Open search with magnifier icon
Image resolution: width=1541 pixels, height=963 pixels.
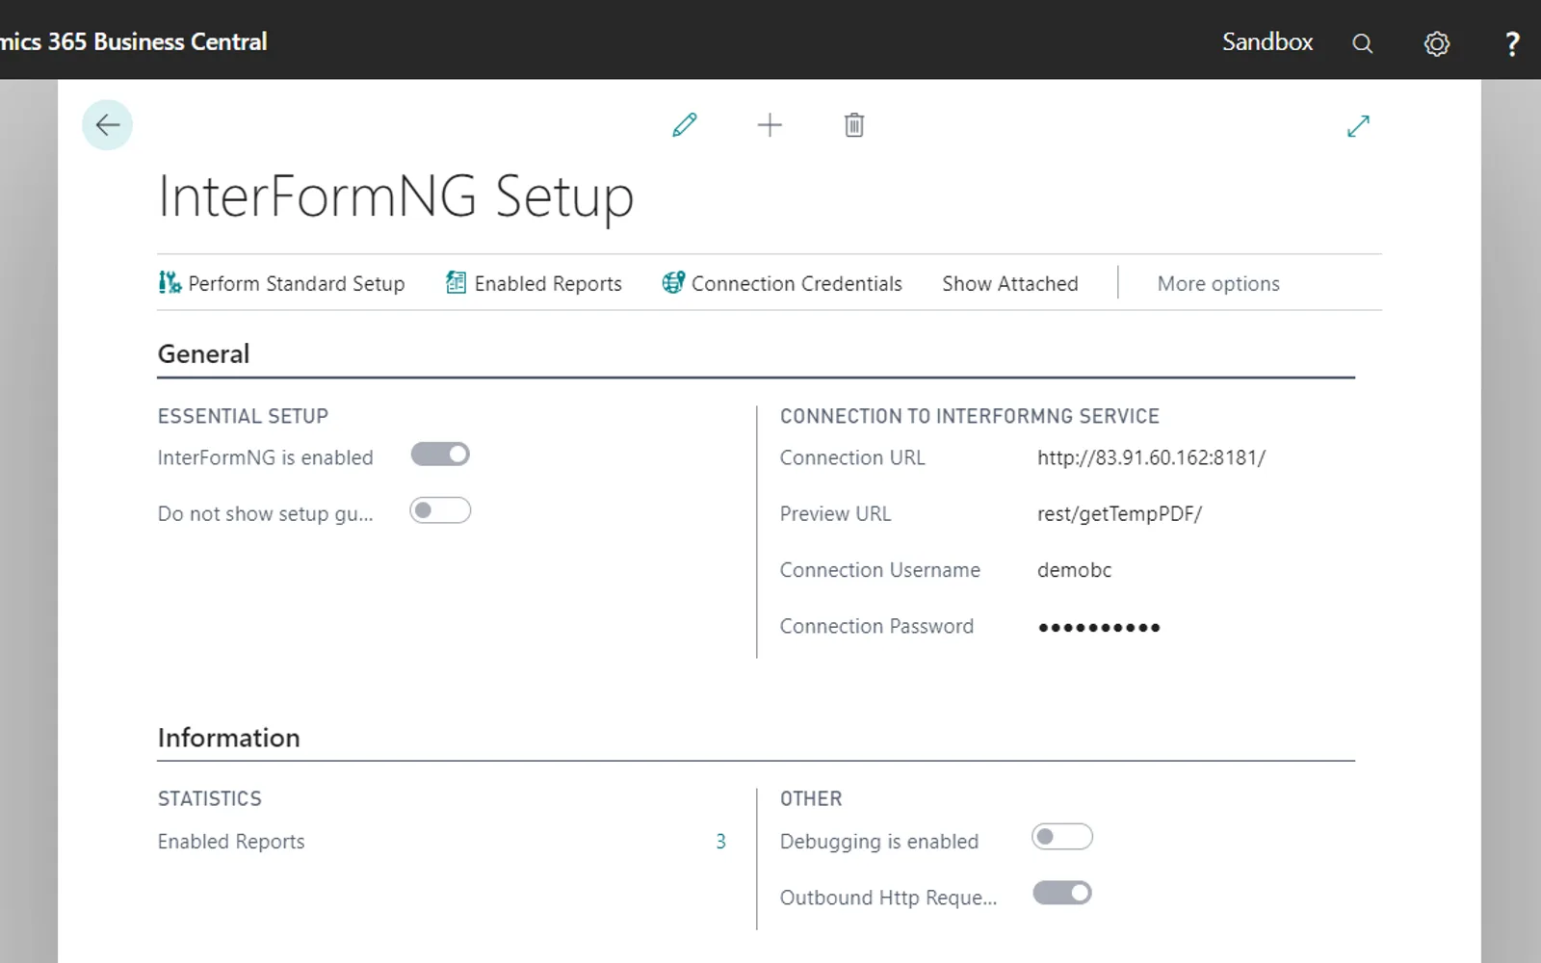click(x=1362, y=43)
